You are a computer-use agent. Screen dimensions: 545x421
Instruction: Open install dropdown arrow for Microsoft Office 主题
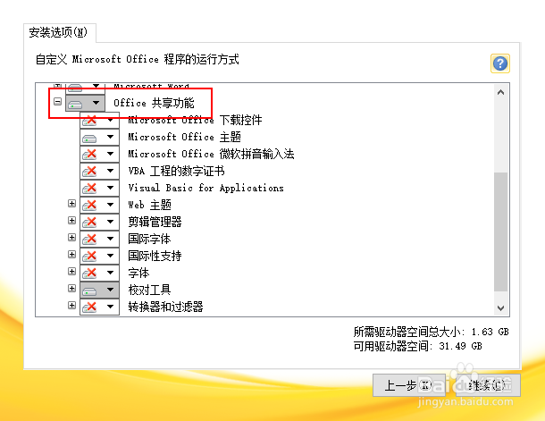tap(111, 137)
